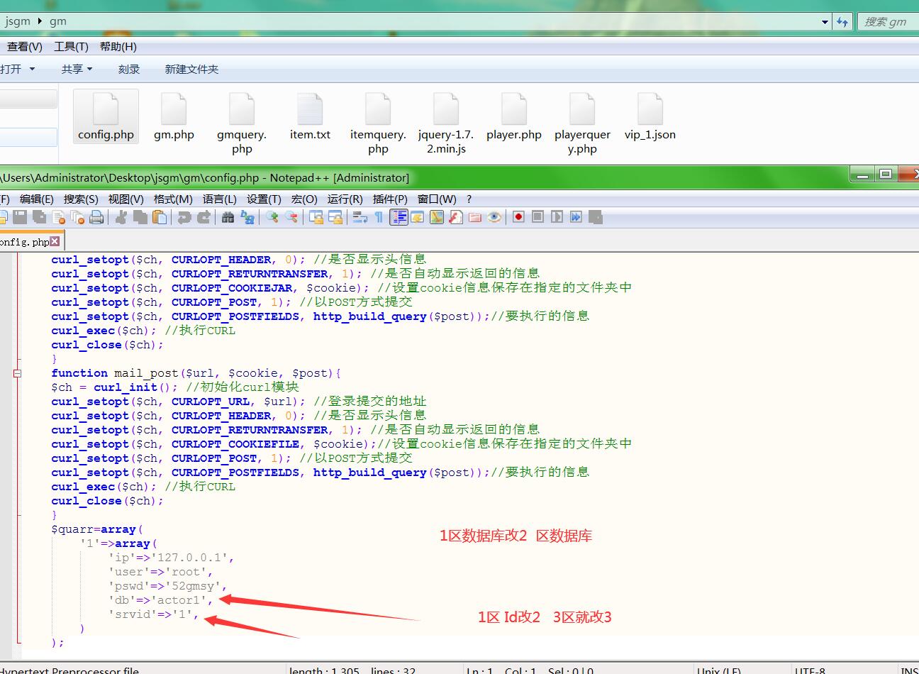
Task: Toggle the Word Wrap toolbar button
Action: point(360,217)
